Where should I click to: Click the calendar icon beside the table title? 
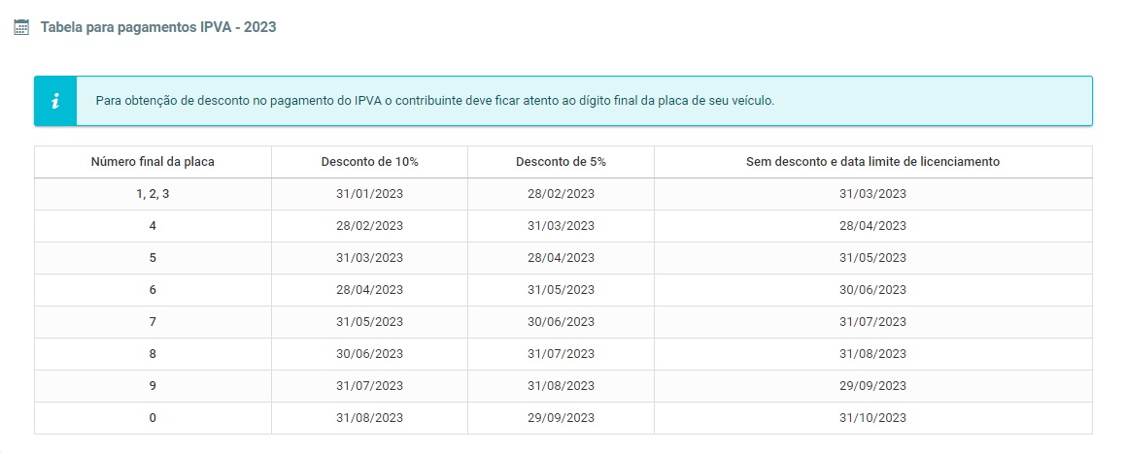click(21, 28)
